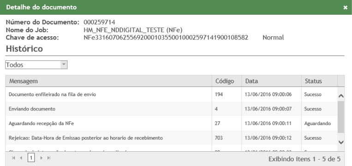Select the Rejeicao Data-Hora de Emissao row
Viewport: 352px width, 166px height.
click(171, 138)
